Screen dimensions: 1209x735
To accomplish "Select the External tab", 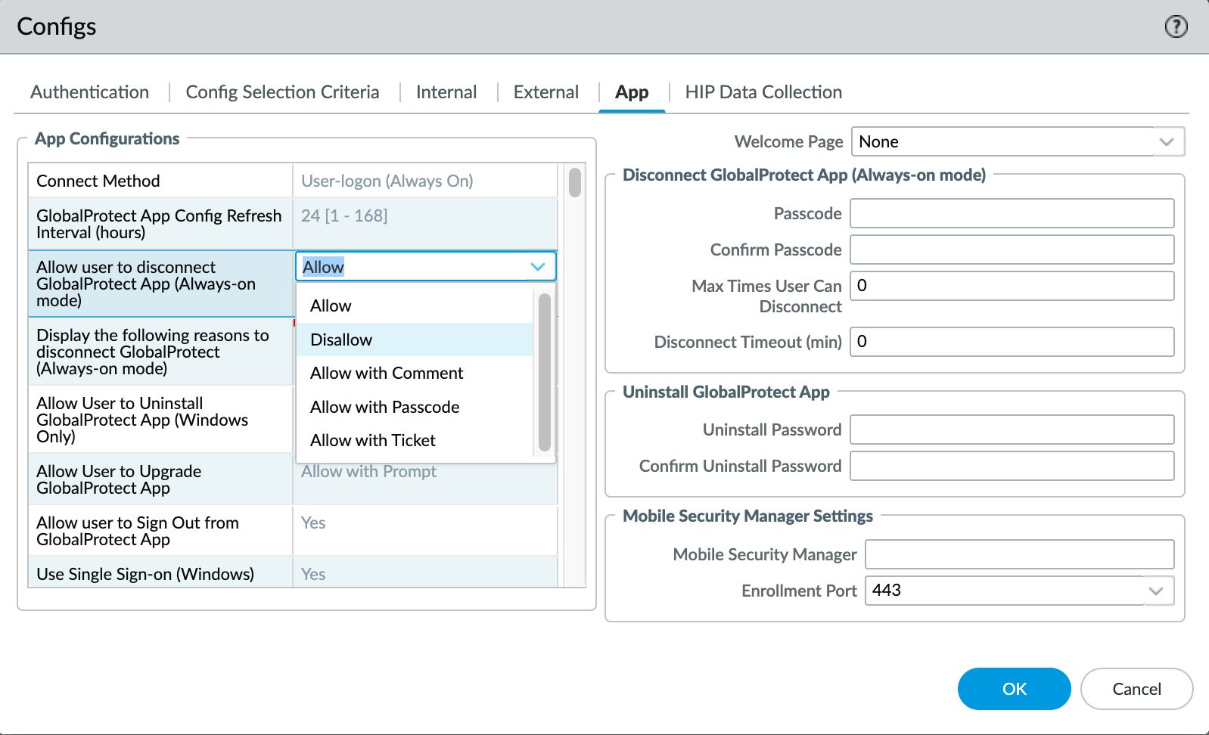I will tap(546, 92).
